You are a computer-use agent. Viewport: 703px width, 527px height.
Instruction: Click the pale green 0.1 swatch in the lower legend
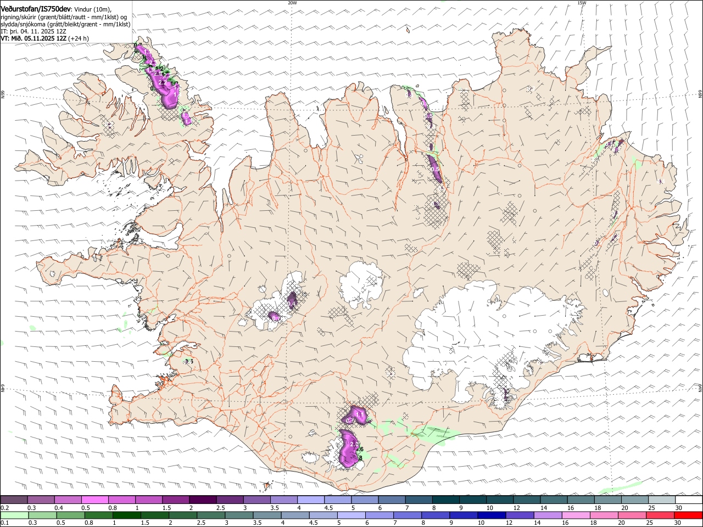click(x=14, y=515)
